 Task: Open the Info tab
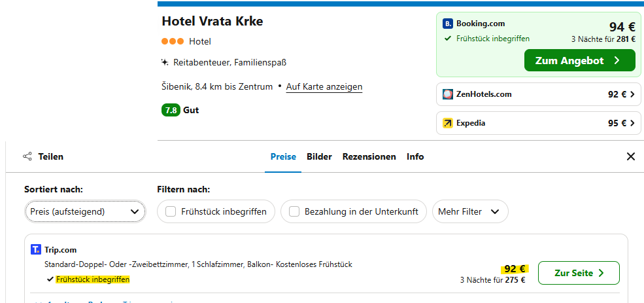coord(415,157)
